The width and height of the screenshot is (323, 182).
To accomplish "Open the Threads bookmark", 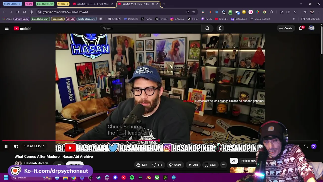I will coord(161,19).
